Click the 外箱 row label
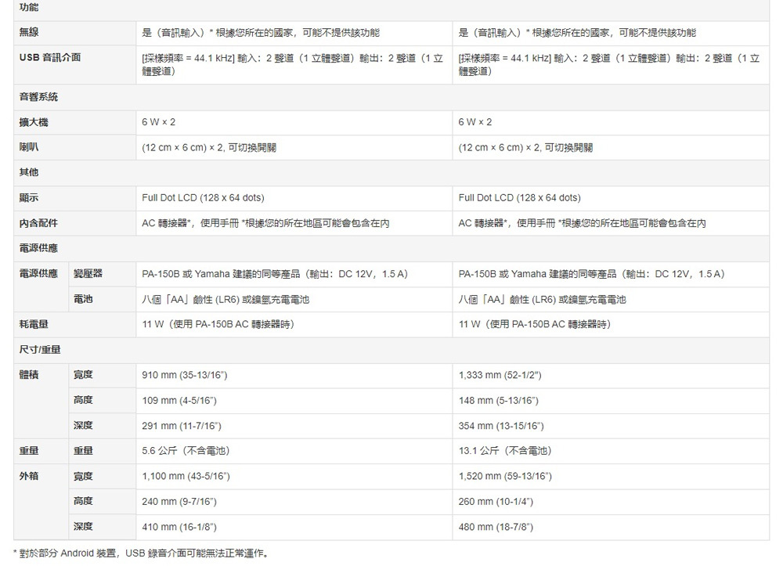This screenshot has width=783, height=566. click(29, 476)
